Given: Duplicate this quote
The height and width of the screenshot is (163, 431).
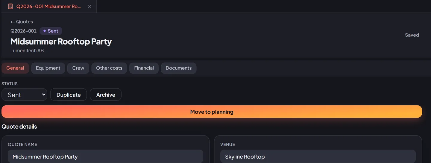Looking at the screenshot, I should pos(69,95).
